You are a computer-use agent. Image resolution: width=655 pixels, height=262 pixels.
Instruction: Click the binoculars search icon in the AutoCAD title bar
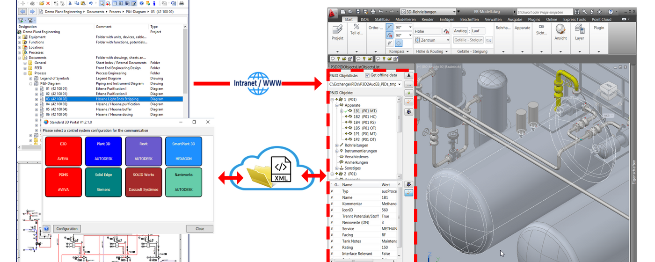(x=576, y=12)
